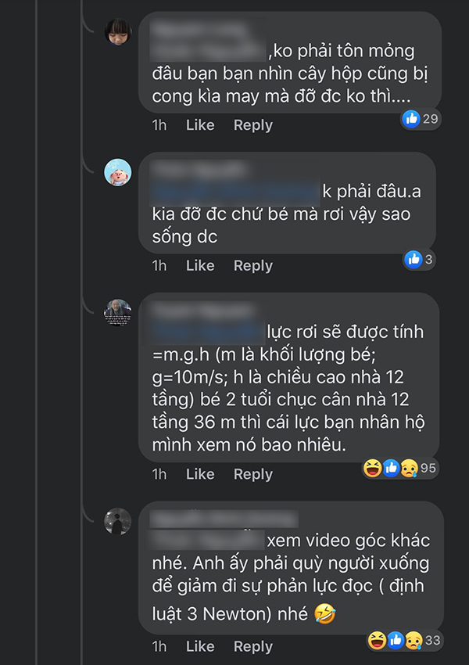Toggle Like on the Newton comment
The width and height of the screenshot is (469, 665).
click(199, 646)
